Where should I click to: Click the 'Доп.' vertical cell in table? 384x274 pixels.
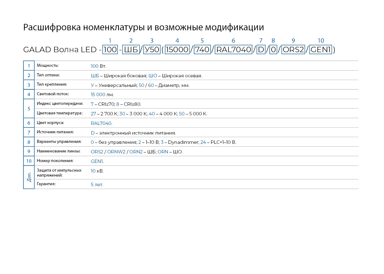(29, 177)
